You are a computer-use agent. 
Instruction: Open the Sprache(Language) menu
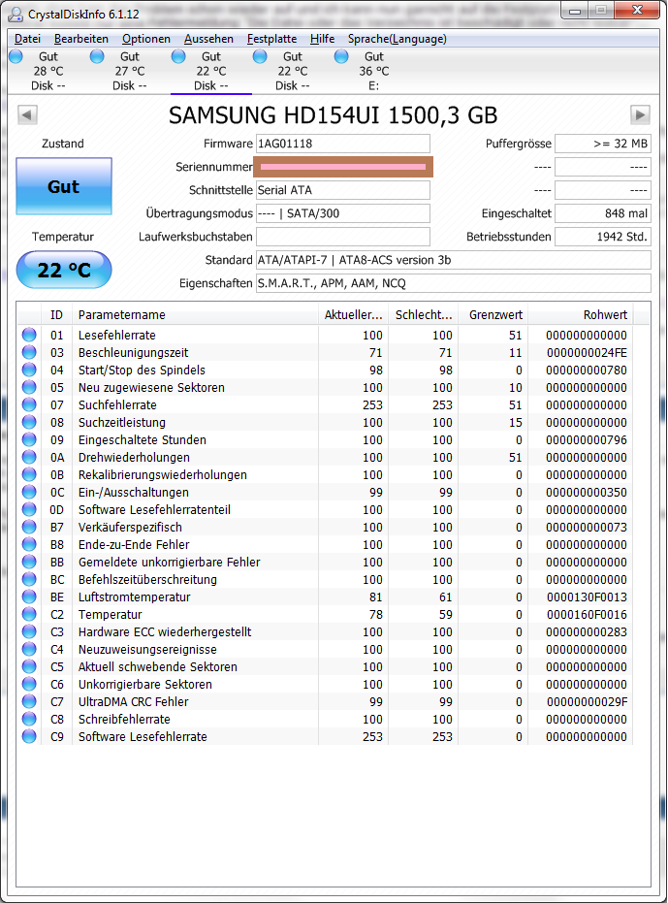398,39
